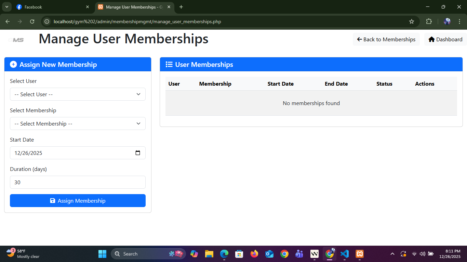Open the Dashboard button
Screen dimensions: 467x262
(445, 39)
